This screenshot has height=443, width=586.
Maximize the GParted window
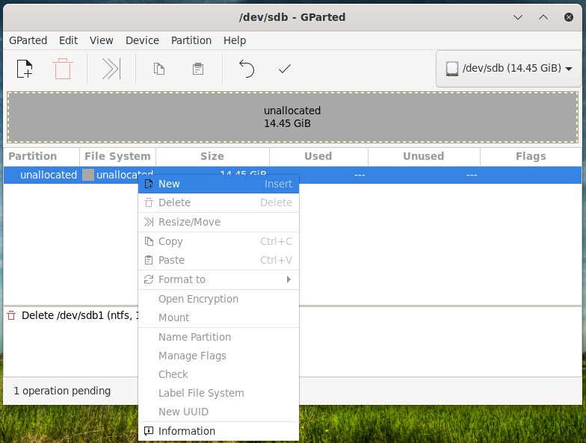click(543, 17)
